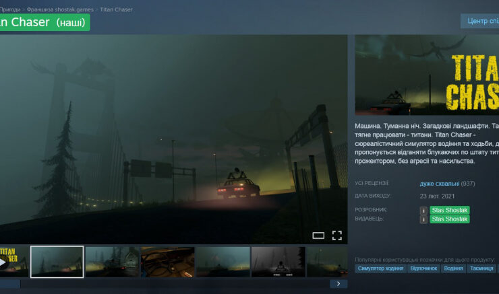499x294 pixels.
Task: Select the Водіння tag
Action: click(453, 268)
